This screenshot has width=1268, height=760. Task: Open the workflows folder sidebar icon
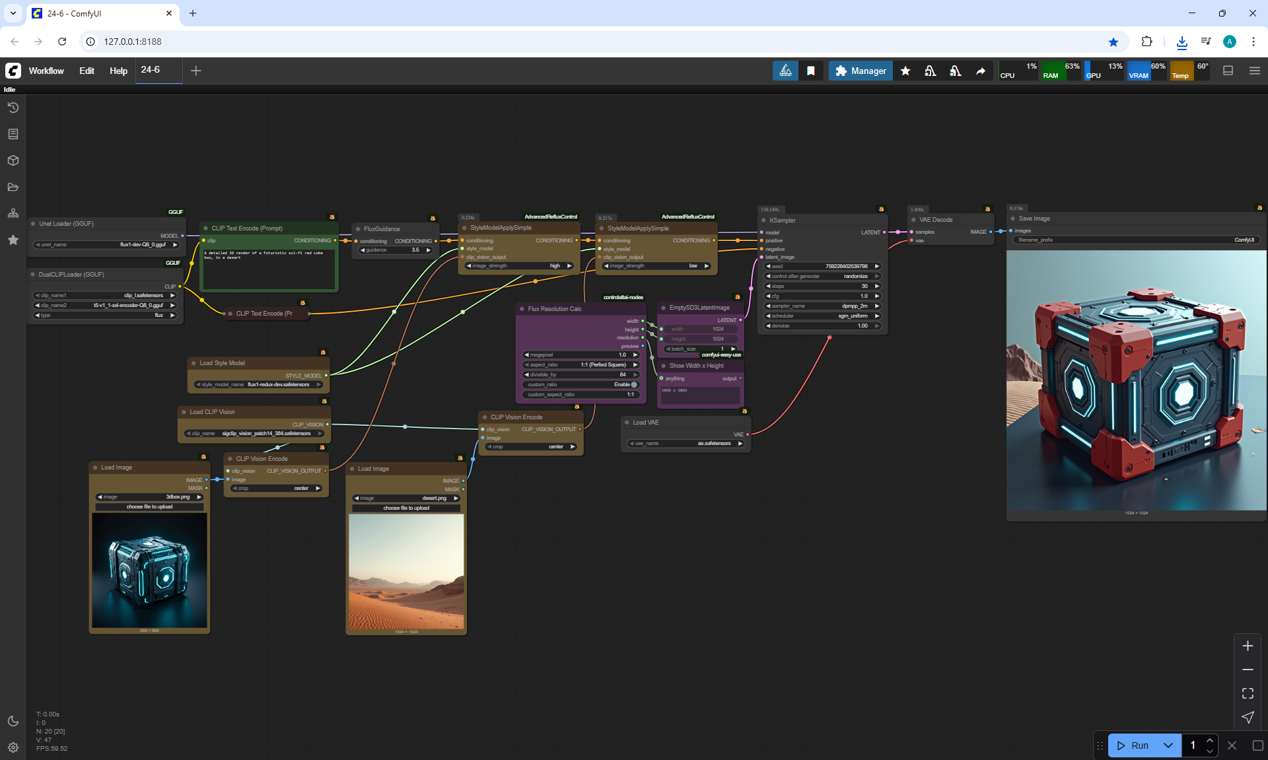pos(13,187)
